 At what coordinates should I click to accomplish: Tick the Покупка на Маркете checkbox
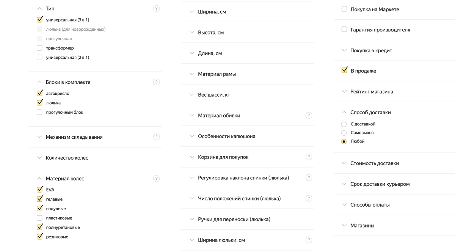pos(344,9)
